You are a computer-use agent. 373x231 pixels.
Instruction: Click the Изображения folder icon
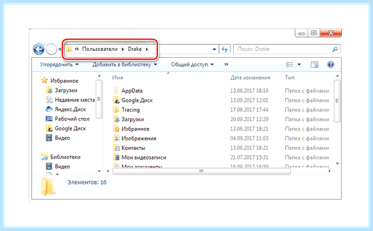click(116, 138)
